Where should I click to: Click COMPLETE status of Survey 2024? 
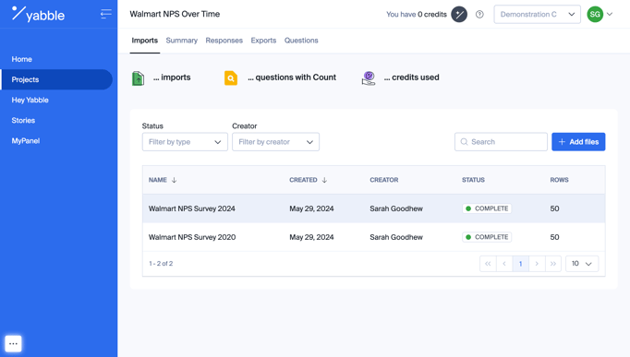coord(487,208)
